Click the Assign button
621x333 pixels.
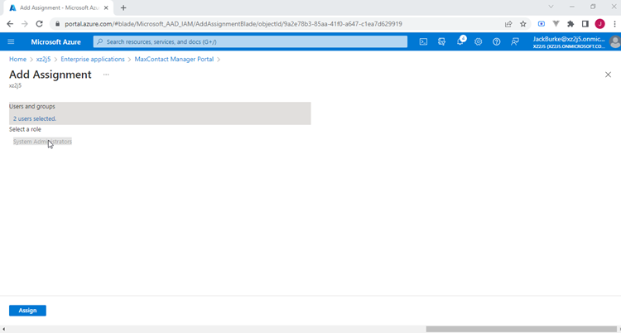point(27,311)
